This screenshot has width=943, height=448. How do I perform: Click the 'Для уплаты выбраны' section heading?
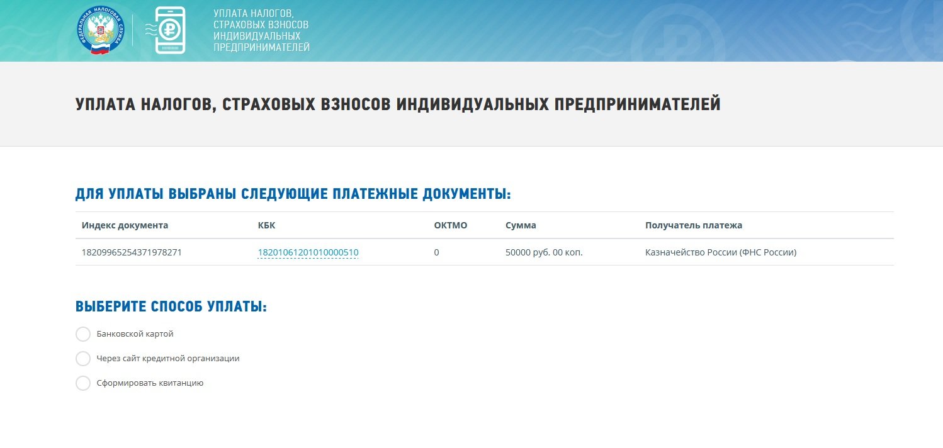point(293,194)
